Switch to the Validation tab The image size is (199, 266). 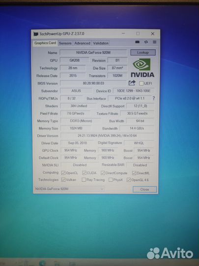point(101,43)
